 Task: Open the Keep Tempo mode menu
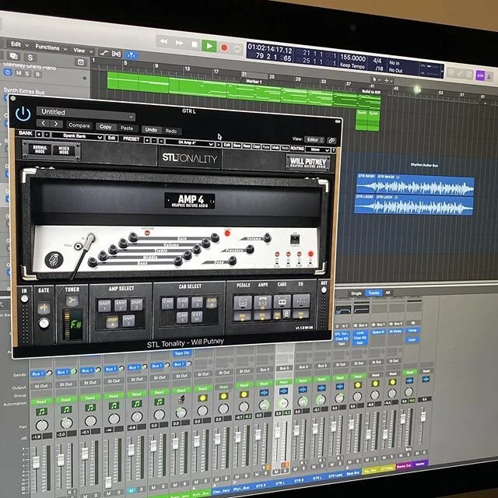[352, 65]
